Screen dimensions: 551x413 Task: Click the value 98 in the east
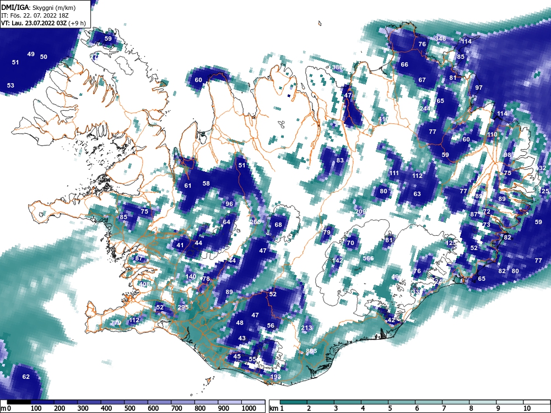coord(507,155)
